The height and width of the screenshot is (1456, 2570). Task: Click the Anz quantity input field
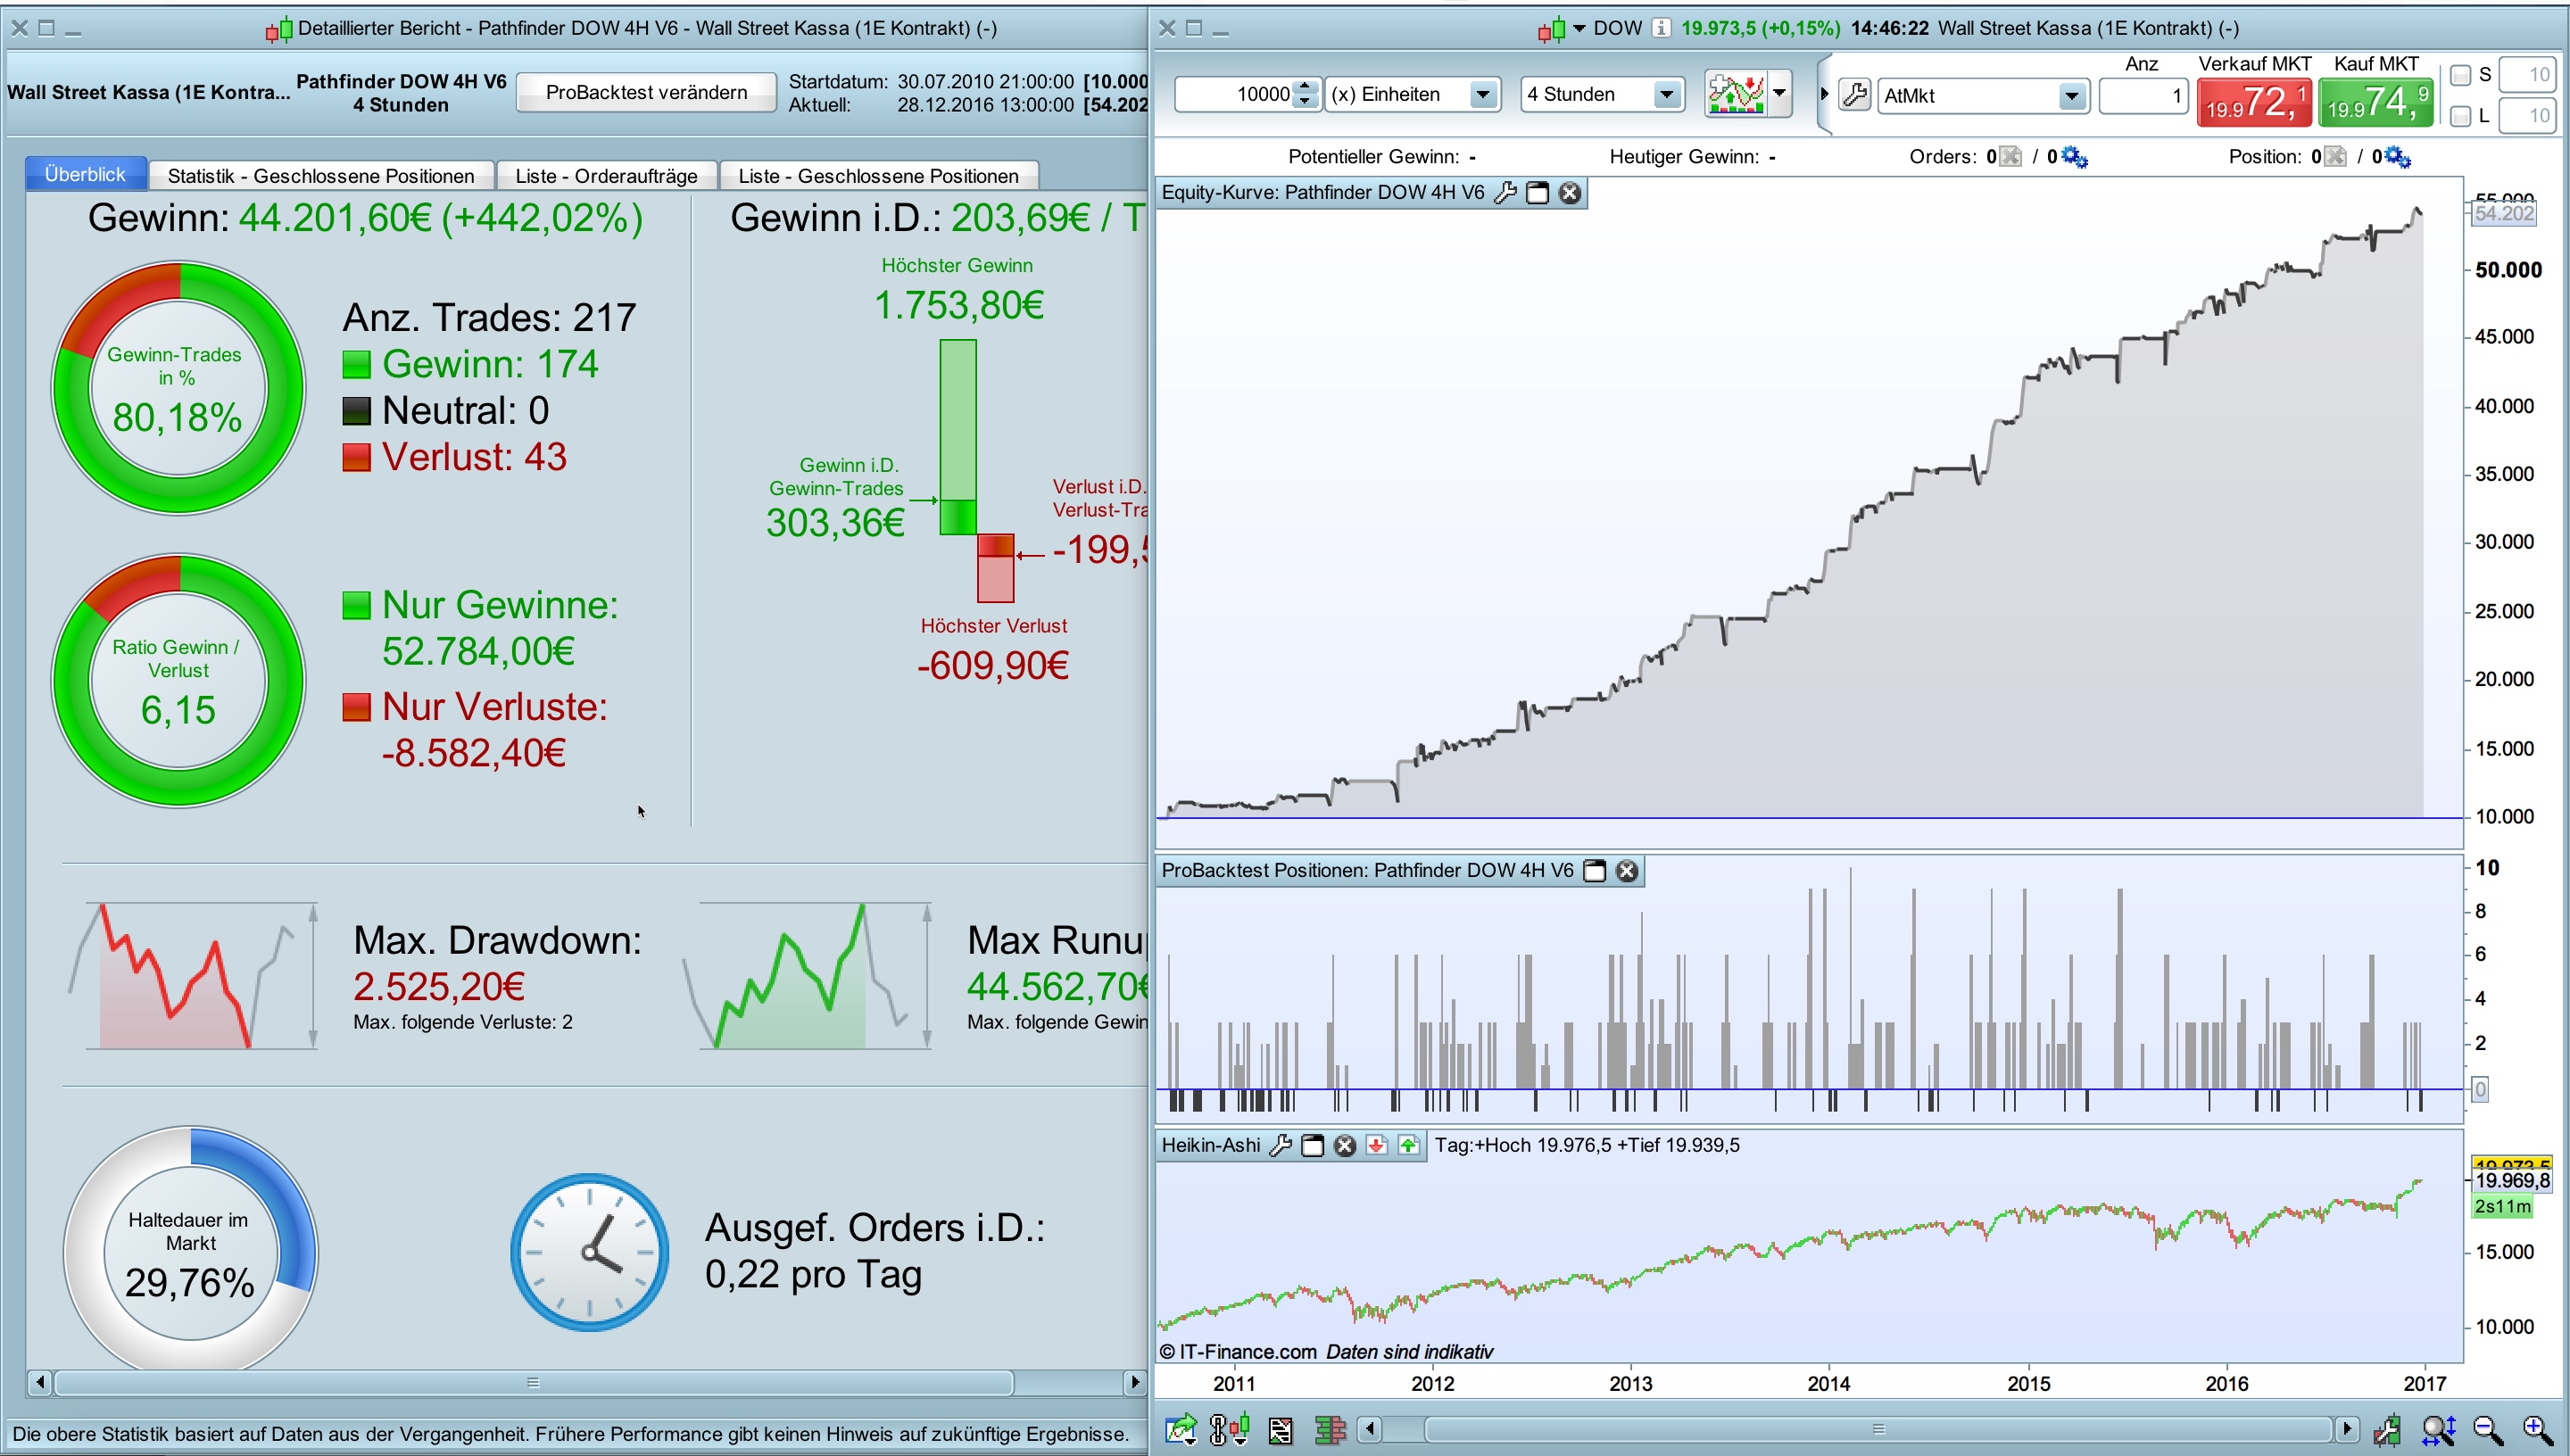[x=2143, y=96]
